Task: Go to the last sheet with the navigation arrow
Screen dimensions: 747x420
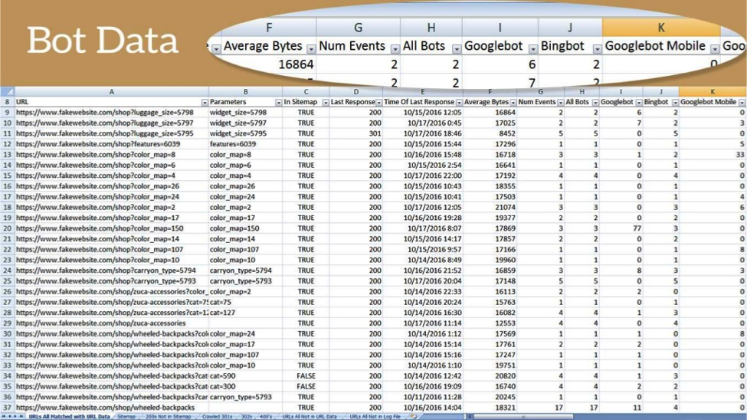Action: [x=21, y=416]
